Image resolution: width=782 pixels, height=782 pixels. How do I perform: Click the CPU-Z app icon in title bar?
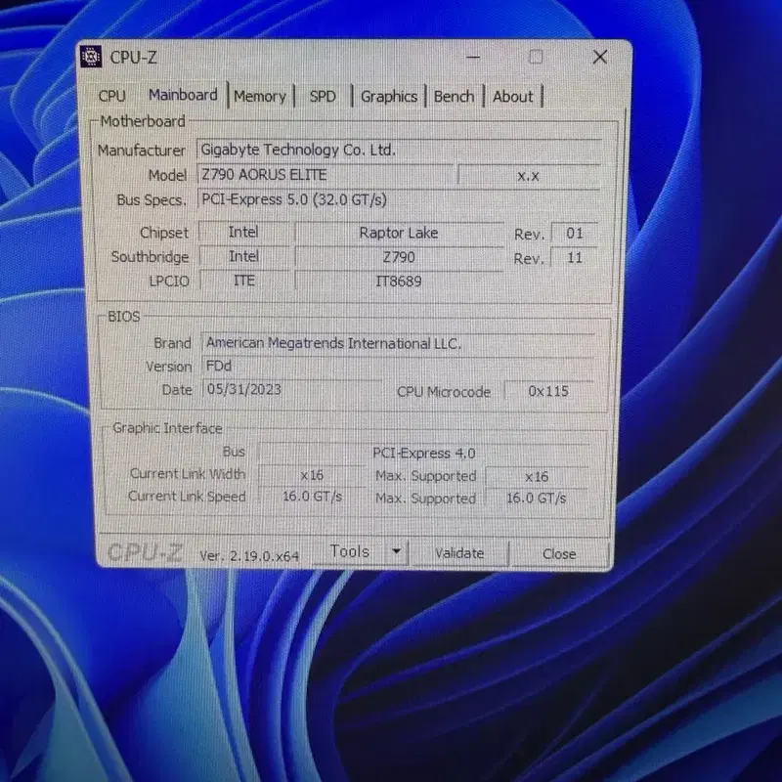coord(91,57)
